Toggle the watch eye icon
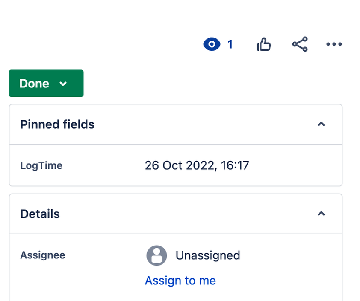 click(x=212, y=44)
